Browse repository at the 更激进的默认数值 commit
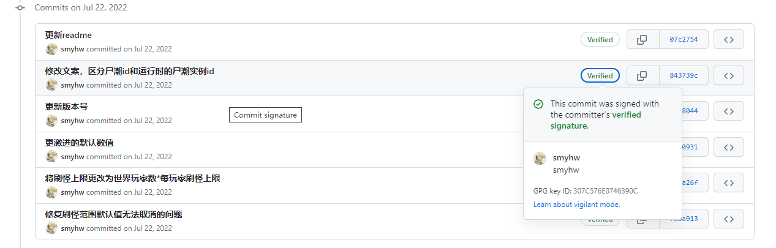 pyautogui.click(x=728, y=147)
